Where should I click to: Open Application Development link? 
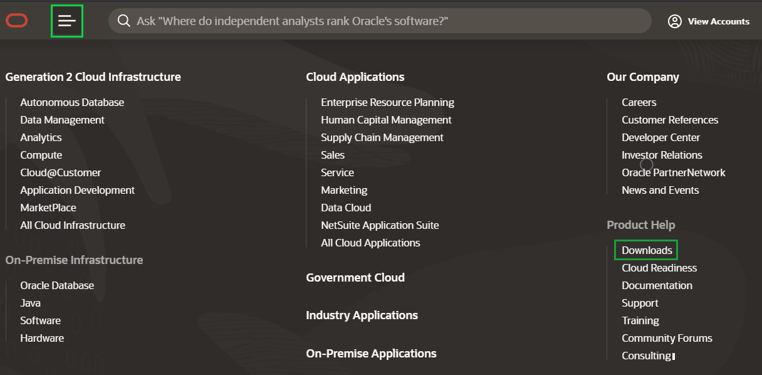pyautogui.click(x=77, y=190)
